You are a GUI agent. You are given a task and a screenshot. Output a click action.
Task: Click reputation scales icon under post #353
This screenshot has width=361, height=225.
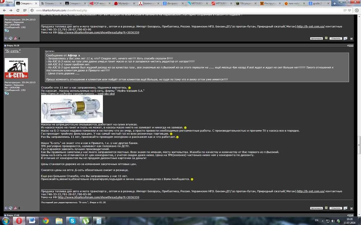[x=10, y=208]
